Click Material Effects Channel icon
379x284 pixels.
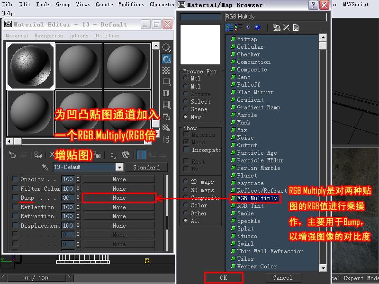(113, 155)
